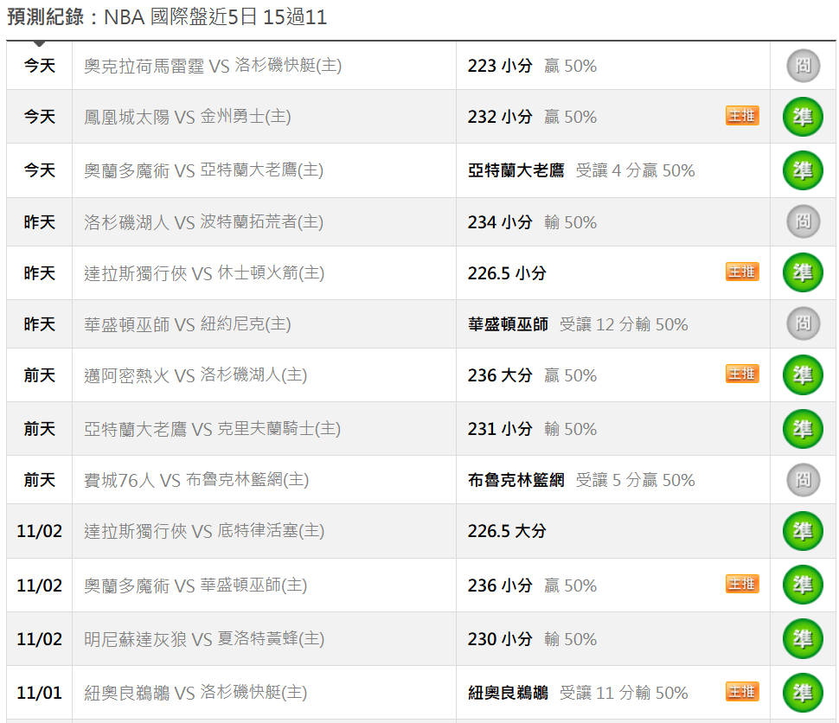Viewport: 839px width, 723px height.
Task: Click green 準 icon for 達拉斯獨行俠 VS 休士頓火箭
Action: (x=803, y=272)
